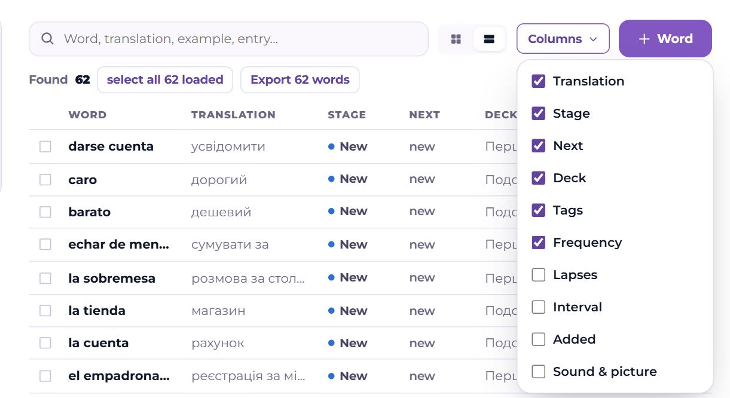Click select all 62 loaded
Viewport: 730px width, 398px height.
click(165, 79)
